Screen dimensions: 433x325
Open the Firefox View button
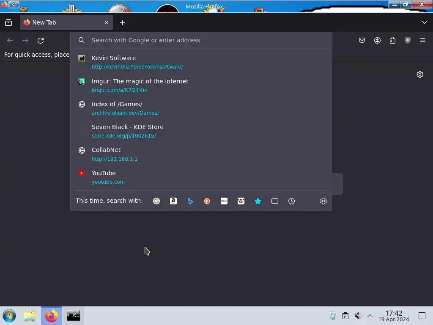pyautogui.click(x=8, y=22)
